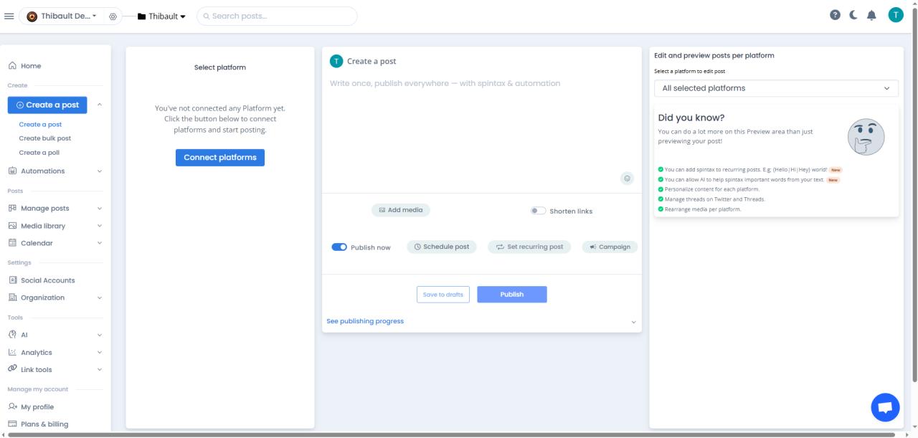Open My profile page
Image resolution: width=918 pixels, height=438 pixels.
point(37,407)
